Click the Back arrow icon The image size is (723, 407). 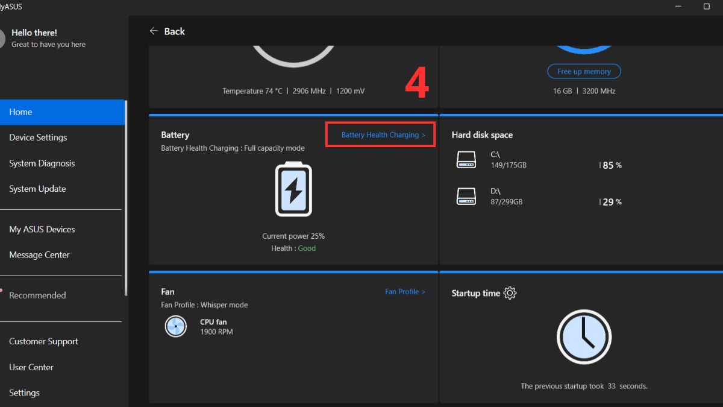(154, 31)
